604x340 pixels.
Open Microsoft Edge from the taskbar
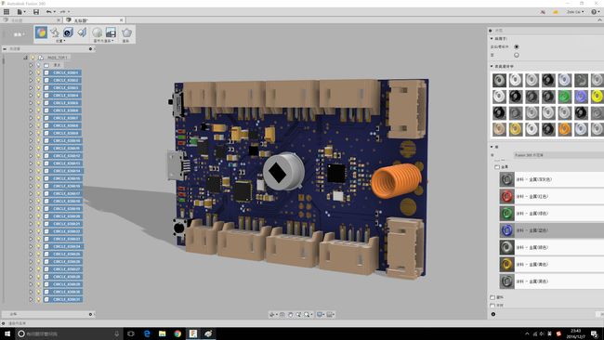[147, 333]
